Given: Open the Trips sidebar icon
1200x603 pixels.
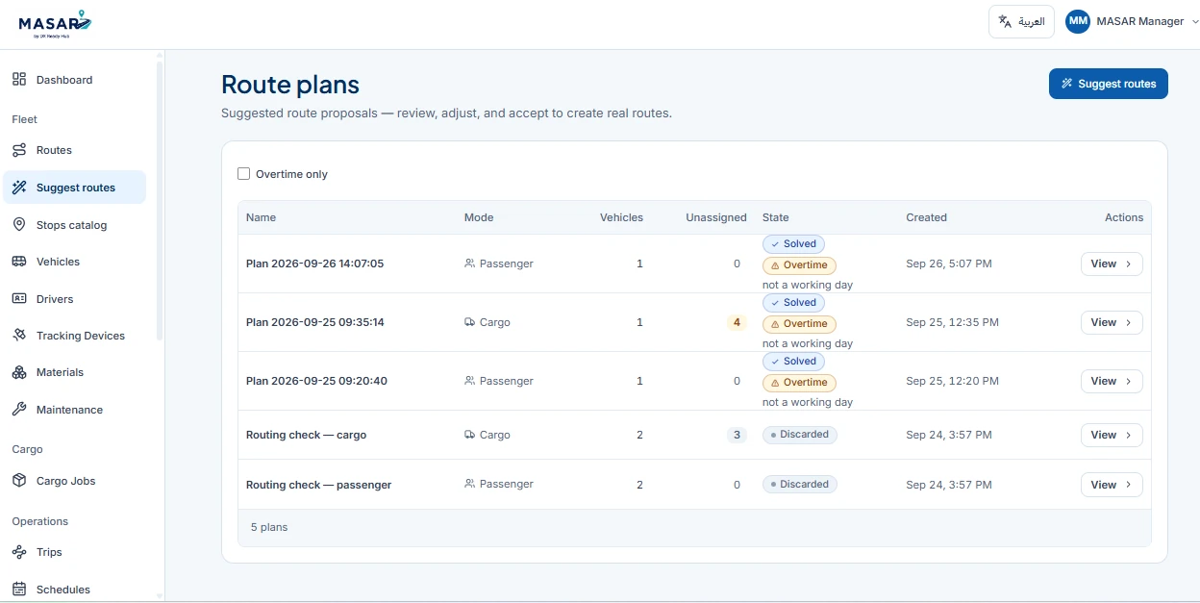Looking at the screenshot, I should click(x=19, y=552).
